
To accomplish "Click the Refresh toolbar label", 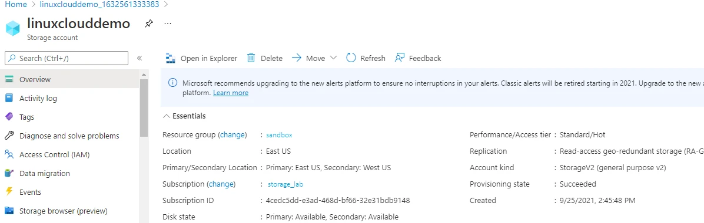I will [373, 58].
